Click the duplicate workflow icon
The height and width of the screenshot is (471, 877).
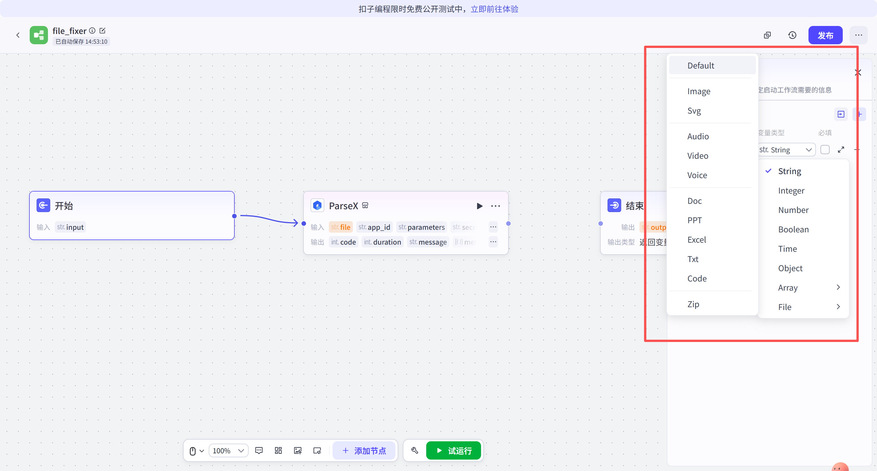point(767,35)
